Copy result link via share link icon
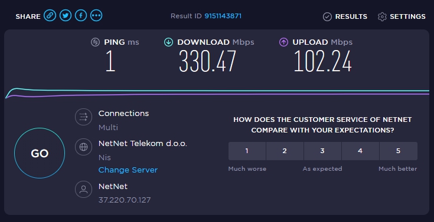This screenshot has height=222, width=434. pyautogui.click(x=50, y=15)
